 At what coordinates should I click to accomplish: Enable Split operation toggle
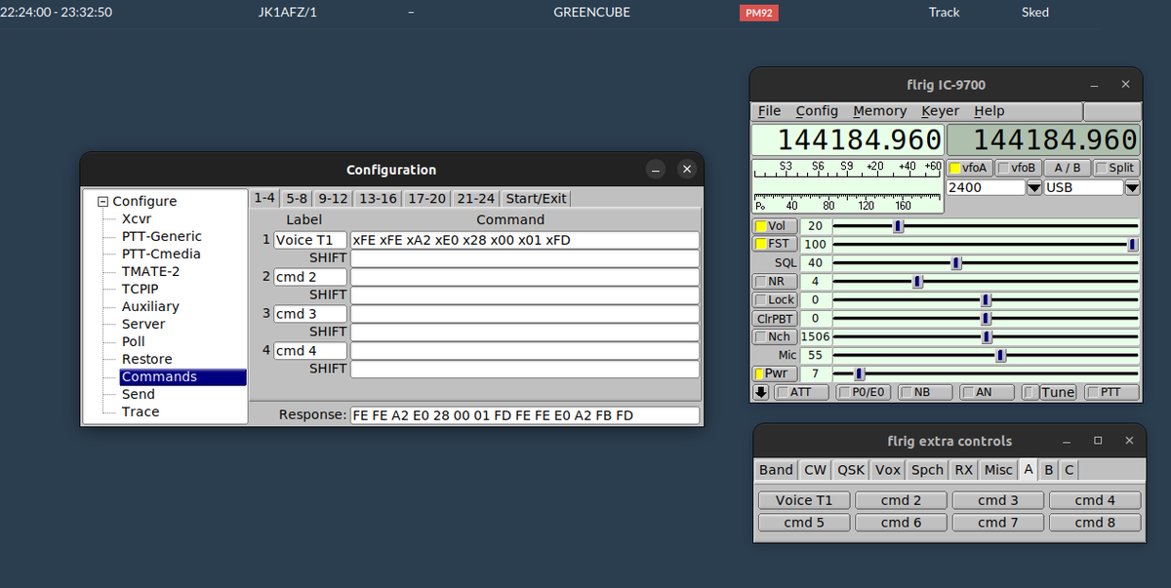(1116, 168)
